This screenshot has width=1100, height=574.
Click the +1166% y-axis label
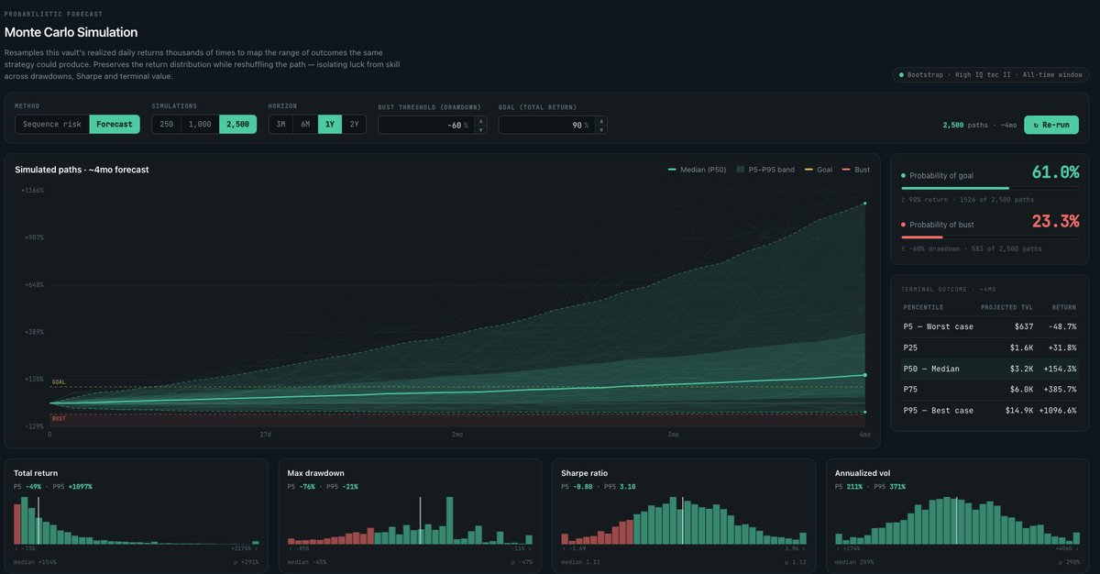point(32,190)
